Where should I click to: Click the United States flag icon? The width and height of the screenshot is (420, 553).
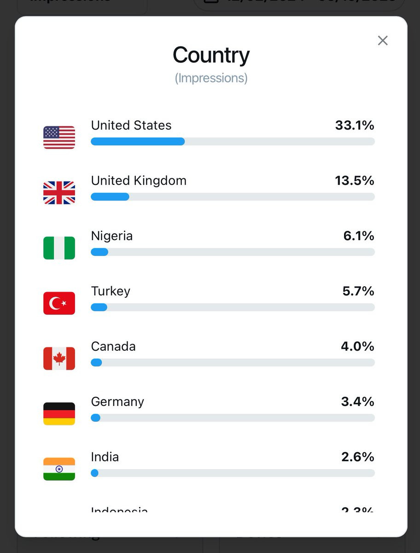tap(59, 137)
